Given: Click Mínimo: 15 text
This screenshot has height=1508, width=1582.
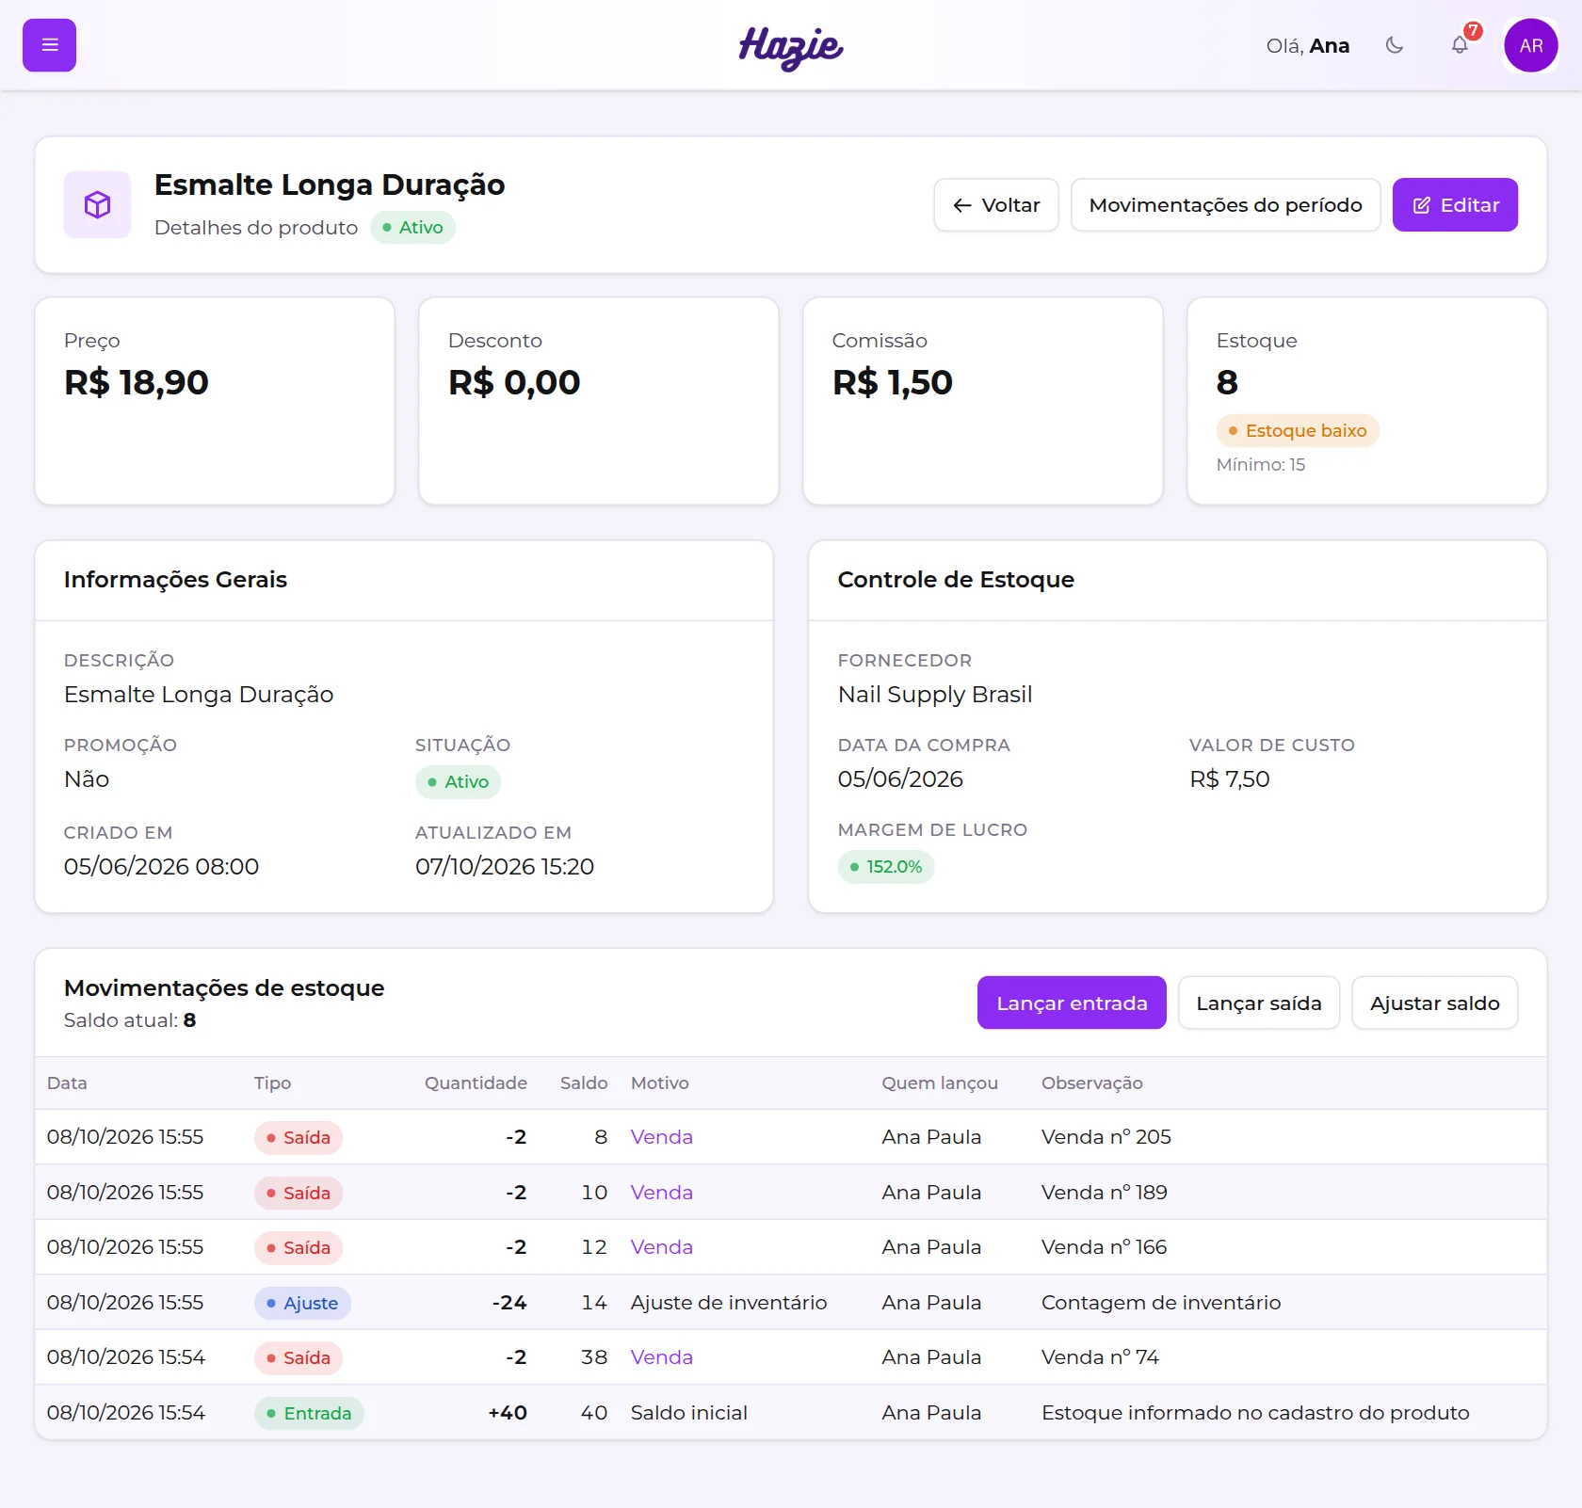Looking at the screenshot, I should (1261, 464).
